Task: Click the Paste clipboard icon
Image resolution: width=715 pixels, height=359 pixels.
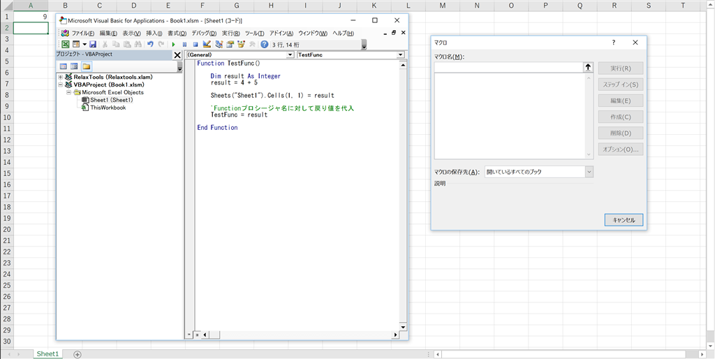Action: pos(126,44)
